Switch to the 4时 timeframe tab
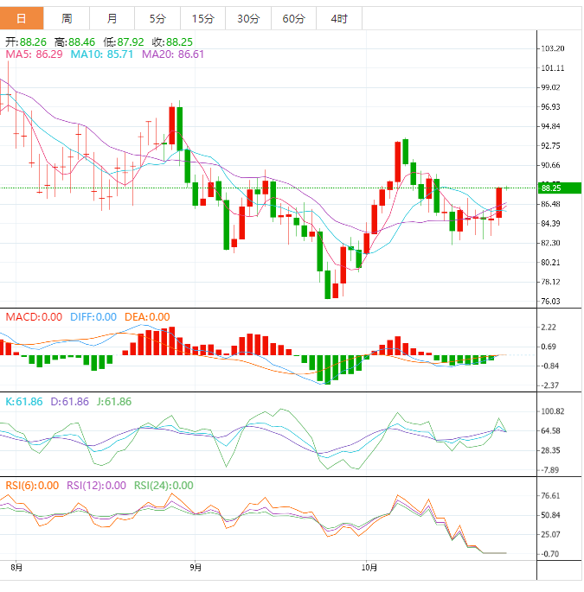This screenshot has height=592, width=584. click(x=339, y=18)
